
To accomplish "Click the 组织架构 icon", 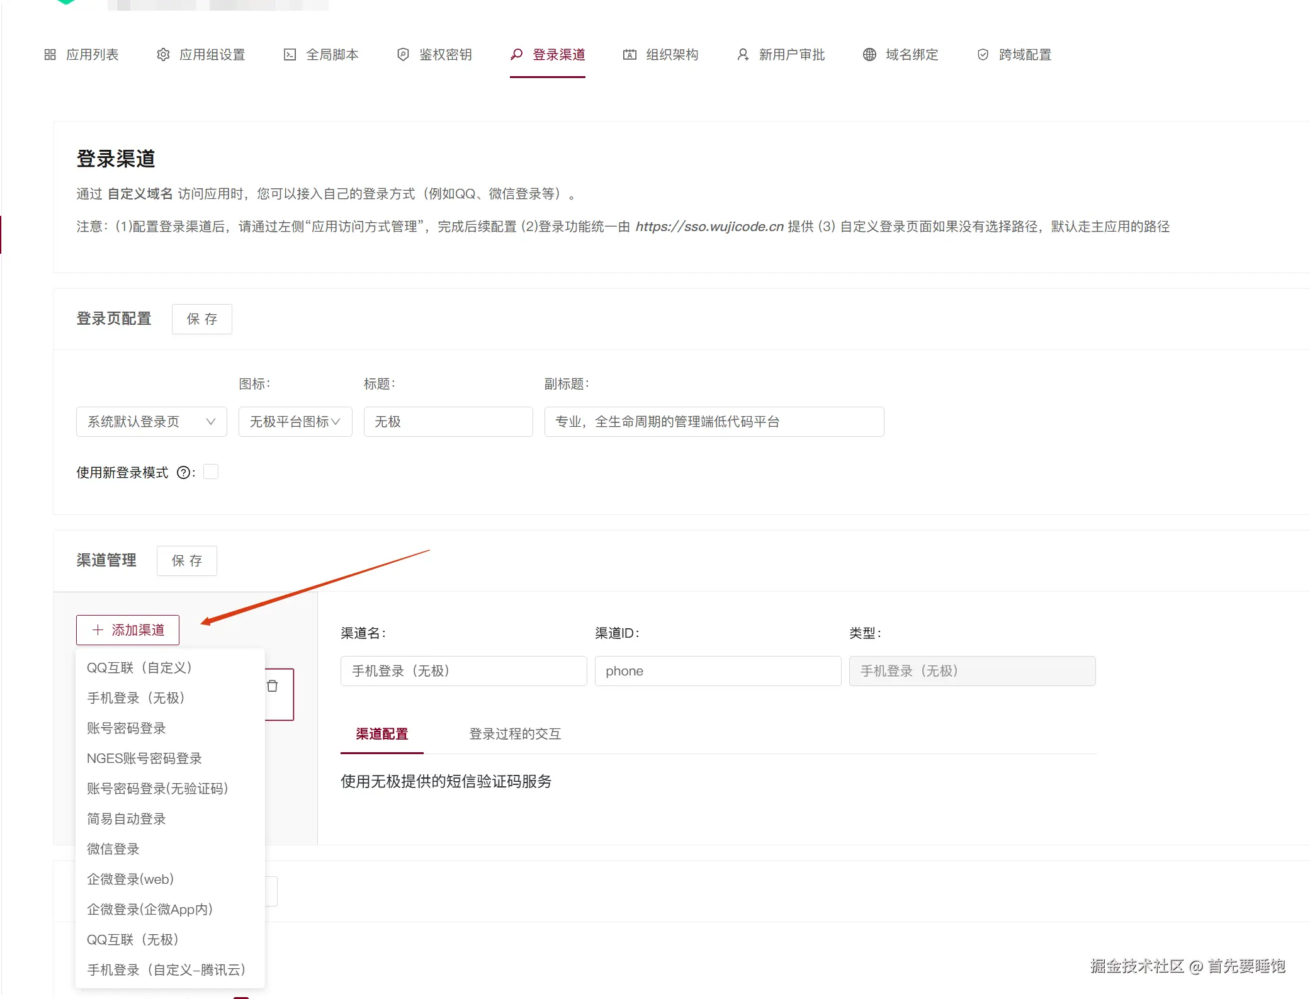I will point(630,55).
